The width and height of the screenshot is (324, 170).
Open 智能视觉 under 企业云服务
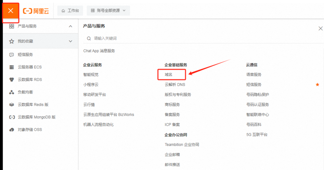tap(91, 74)
